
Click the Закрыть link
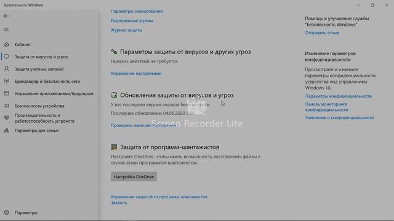pos(119,203)
